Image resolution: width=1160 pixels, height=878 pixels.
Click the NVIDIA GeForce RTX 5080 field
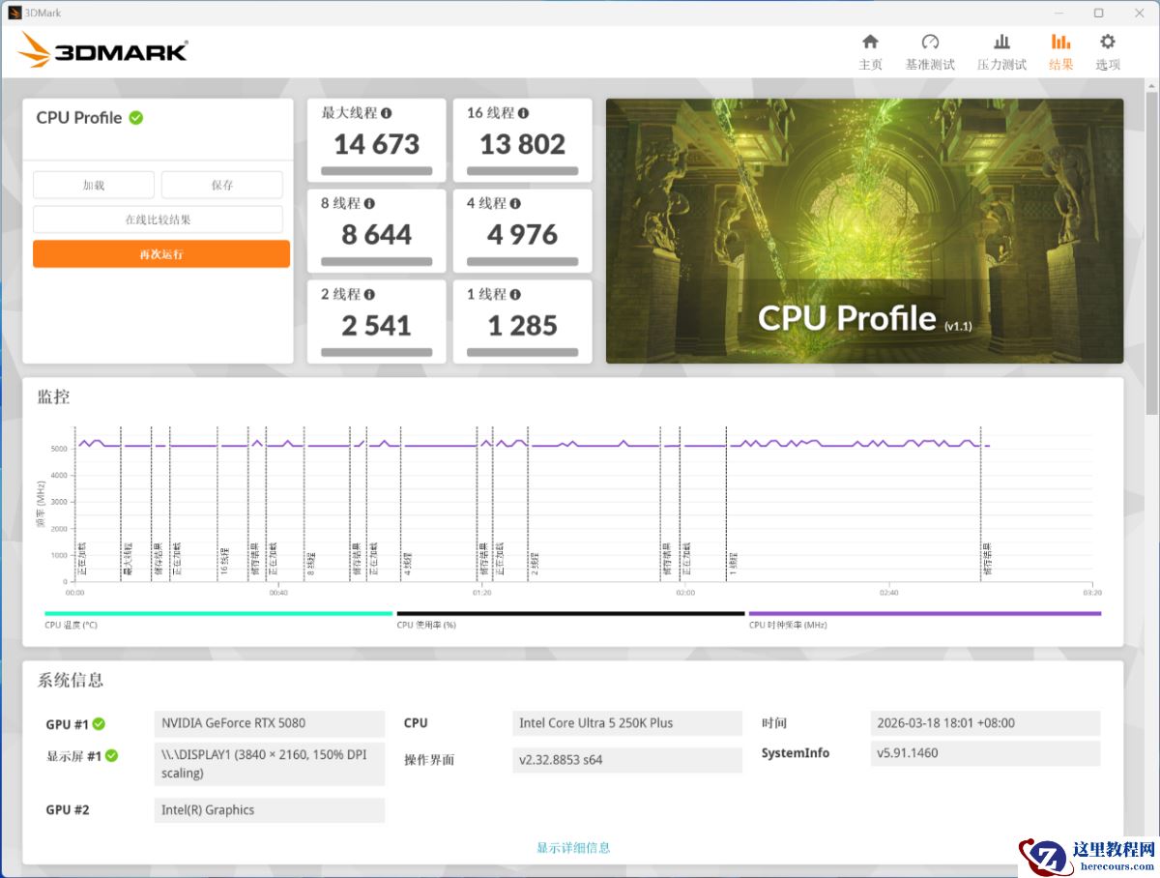coord(270,723)
